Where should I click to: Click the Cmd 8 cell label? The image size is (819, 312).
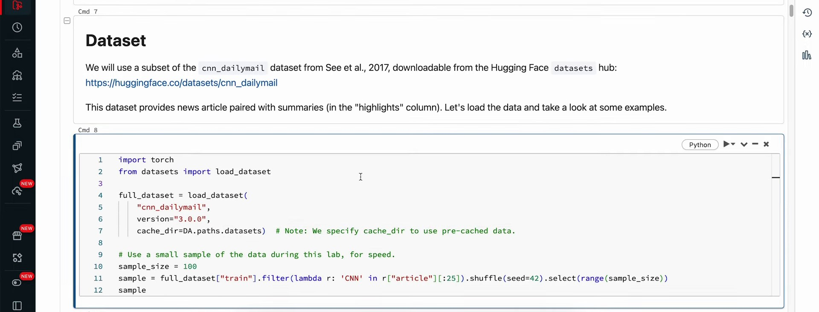88,130
